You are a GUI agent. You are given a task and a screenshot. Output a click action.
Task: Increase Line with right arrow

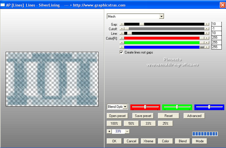point(207,33)
